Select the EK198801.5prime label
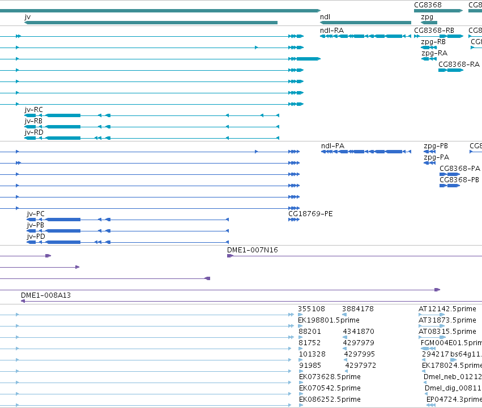The image size is (482, 408). 329,320
